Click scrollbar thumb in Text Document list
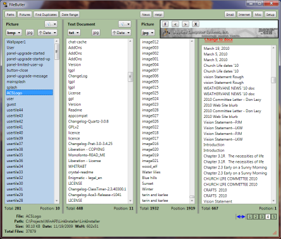This screenshot has width=281, height=239. (x=130, y=77)
